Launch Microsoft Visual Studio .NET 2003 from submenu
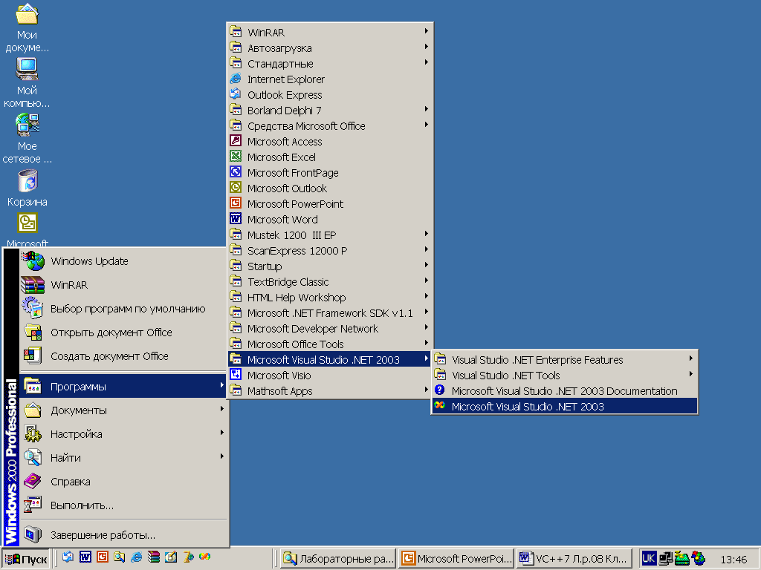Viewport: 761px width, 570px height. (565, 406)
